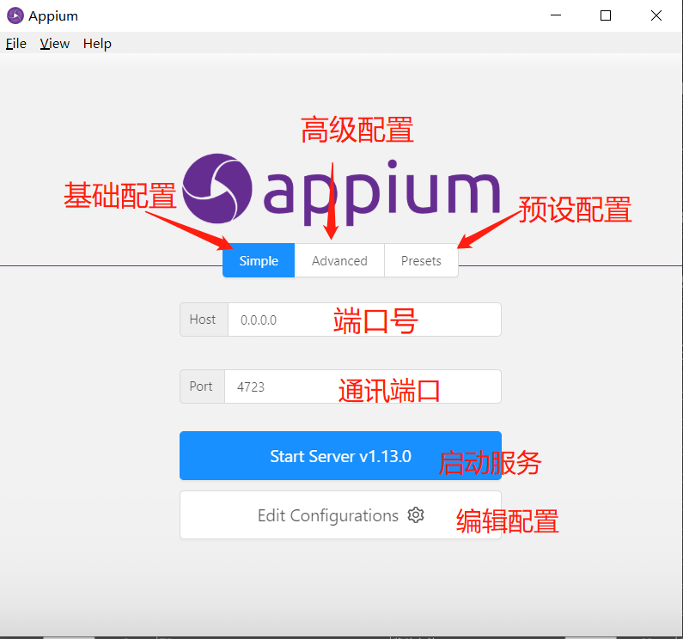
Task: Click the Port input field
Action: click(363, 386)
